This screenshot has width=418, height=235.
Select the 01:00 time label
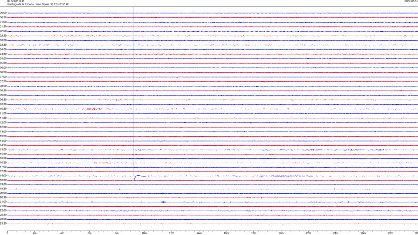(x=3, y=22)
